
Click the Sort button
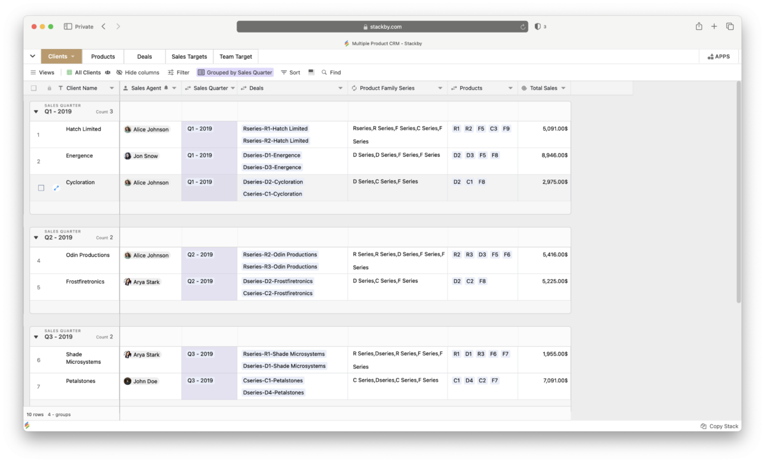pyautogui.click(x=290, y=73)
